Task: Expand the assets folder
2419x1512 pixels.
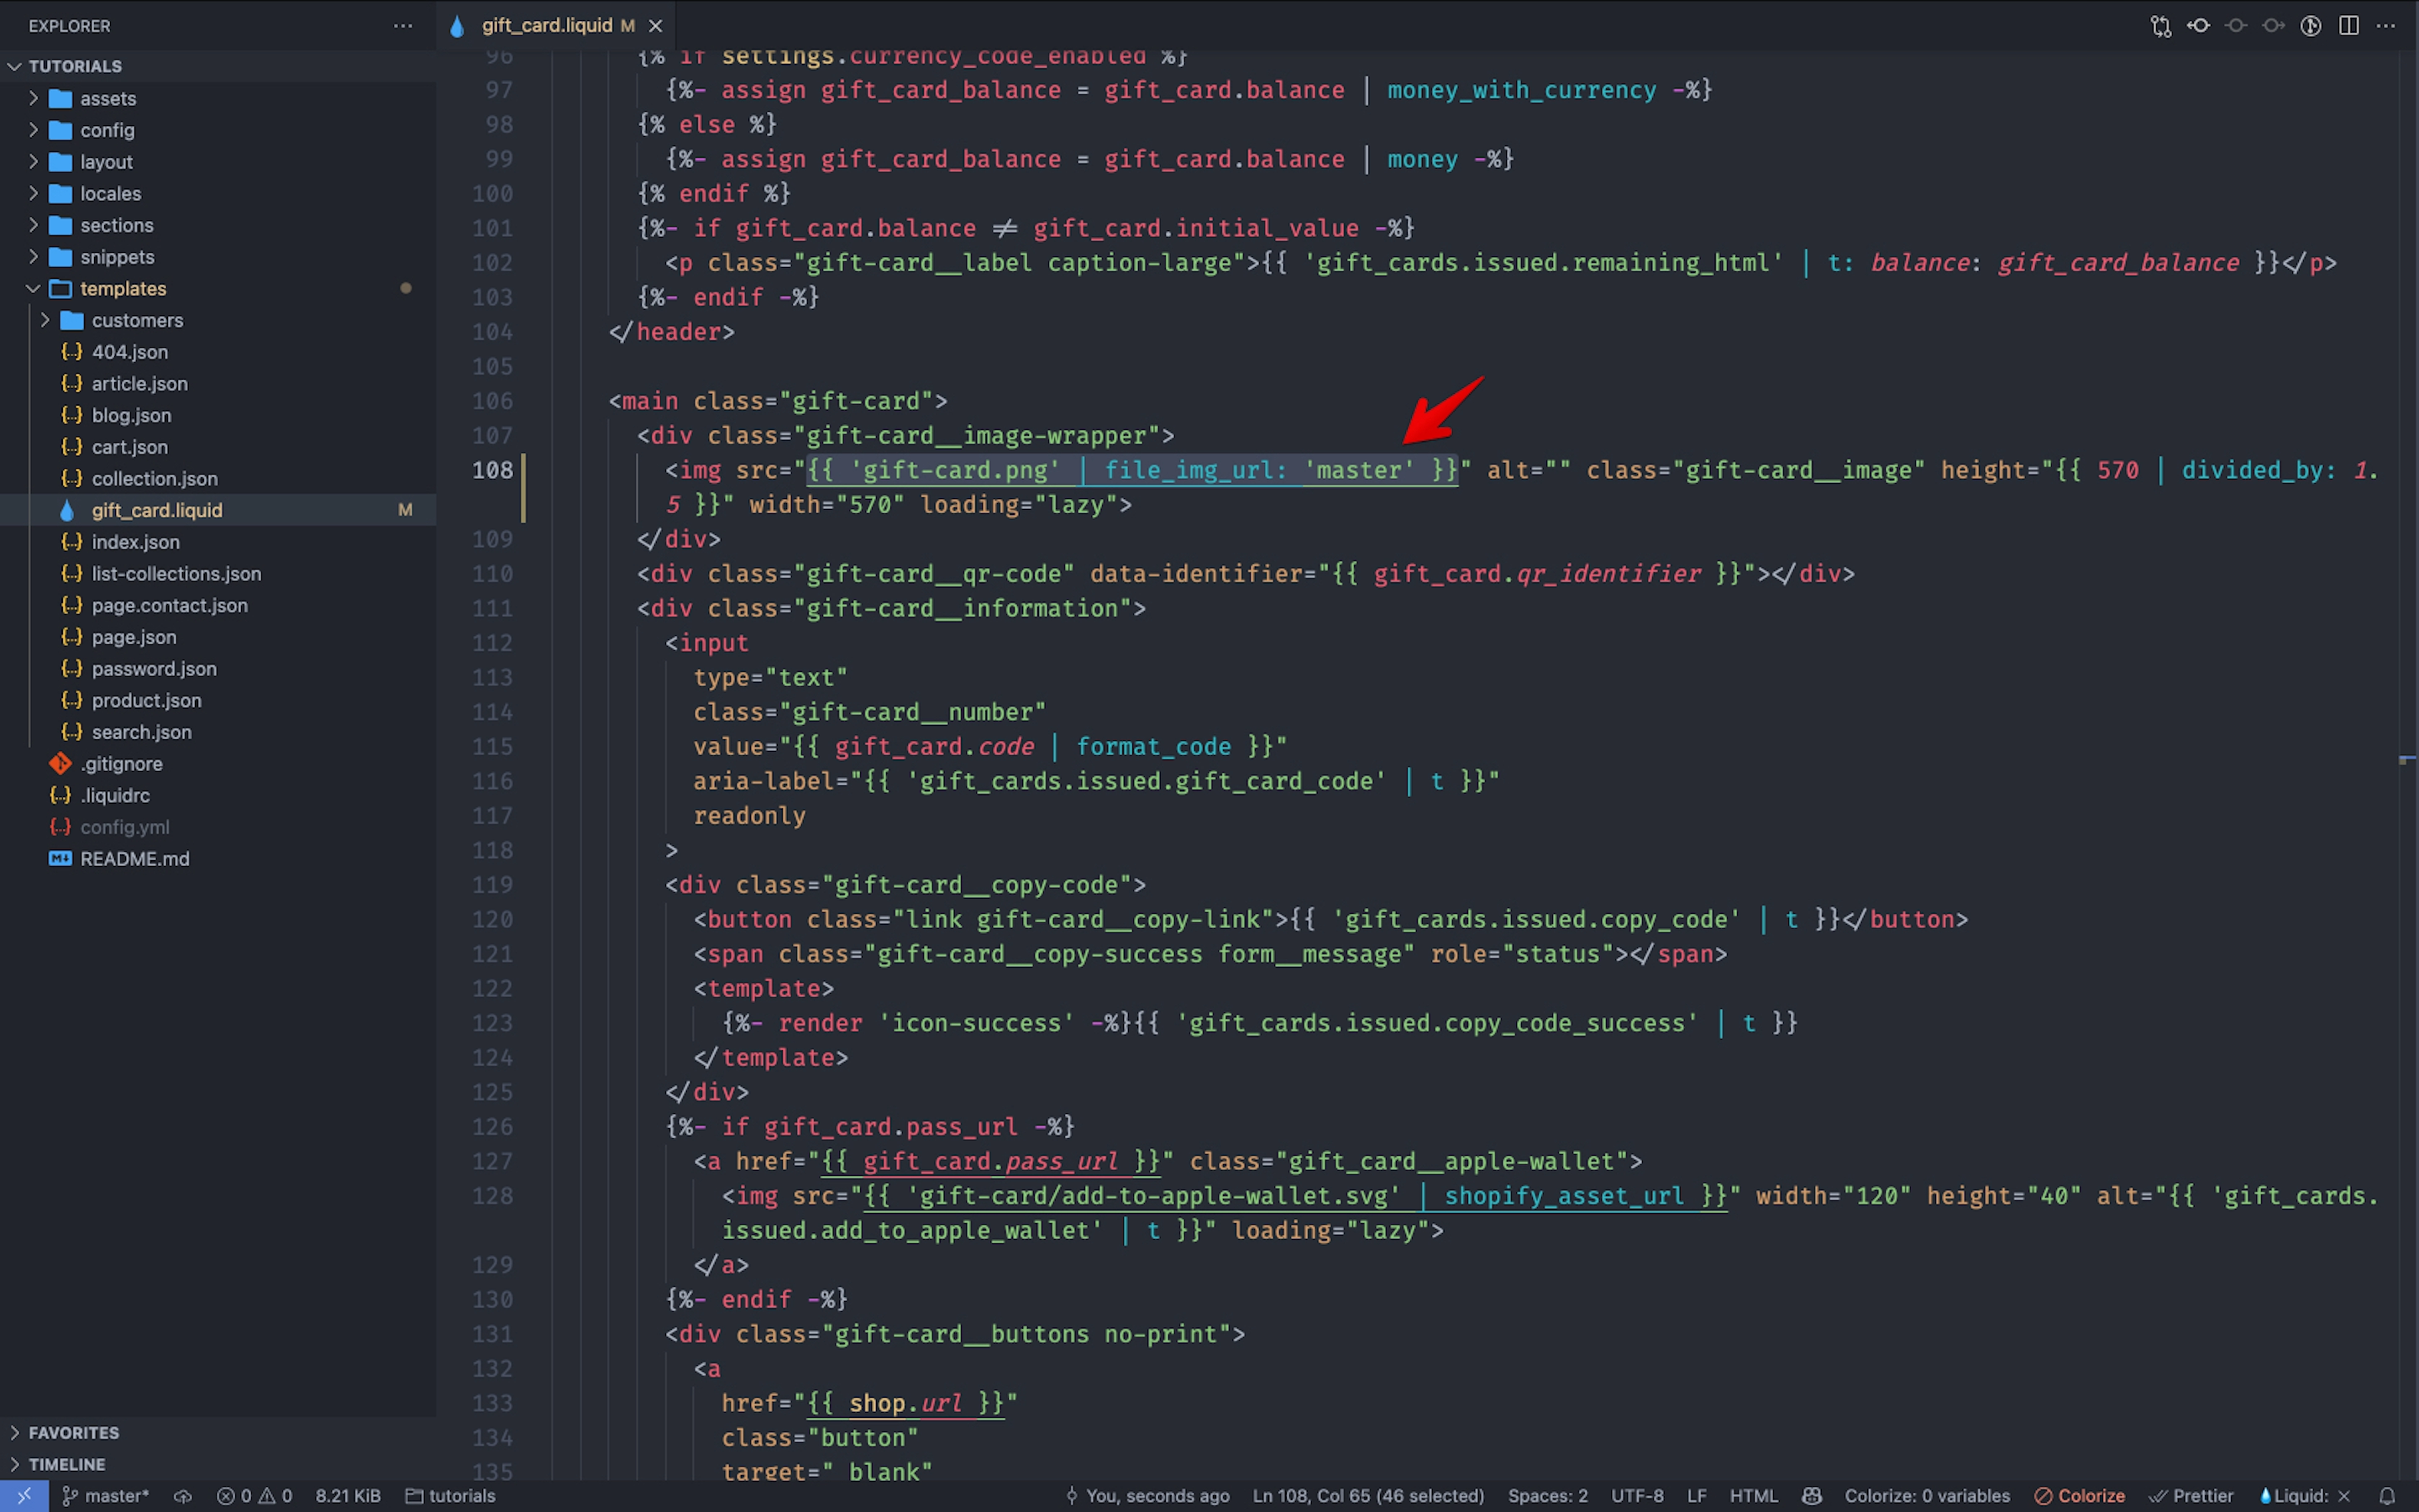Action: point(218,98)
